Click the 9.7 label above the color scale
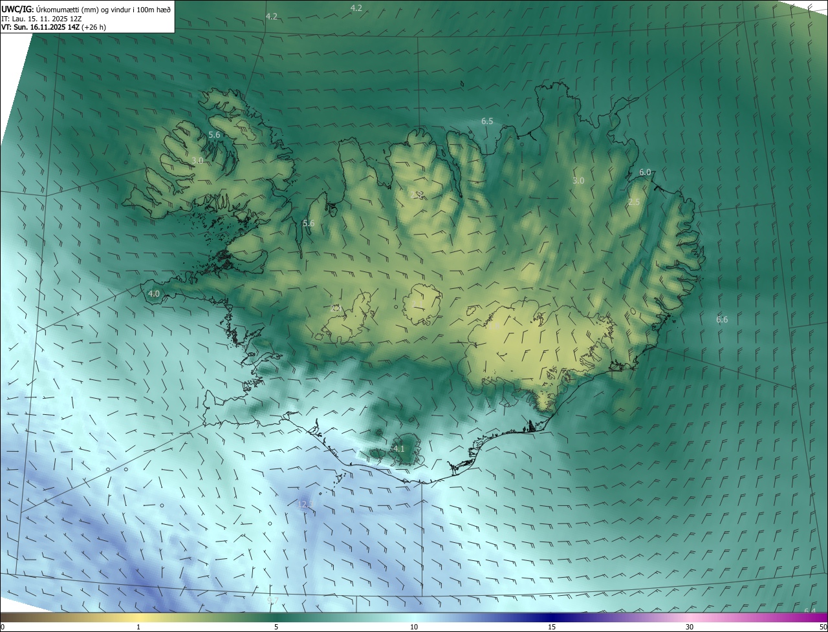This screenshot has width=828, height=632. point(273,601)
